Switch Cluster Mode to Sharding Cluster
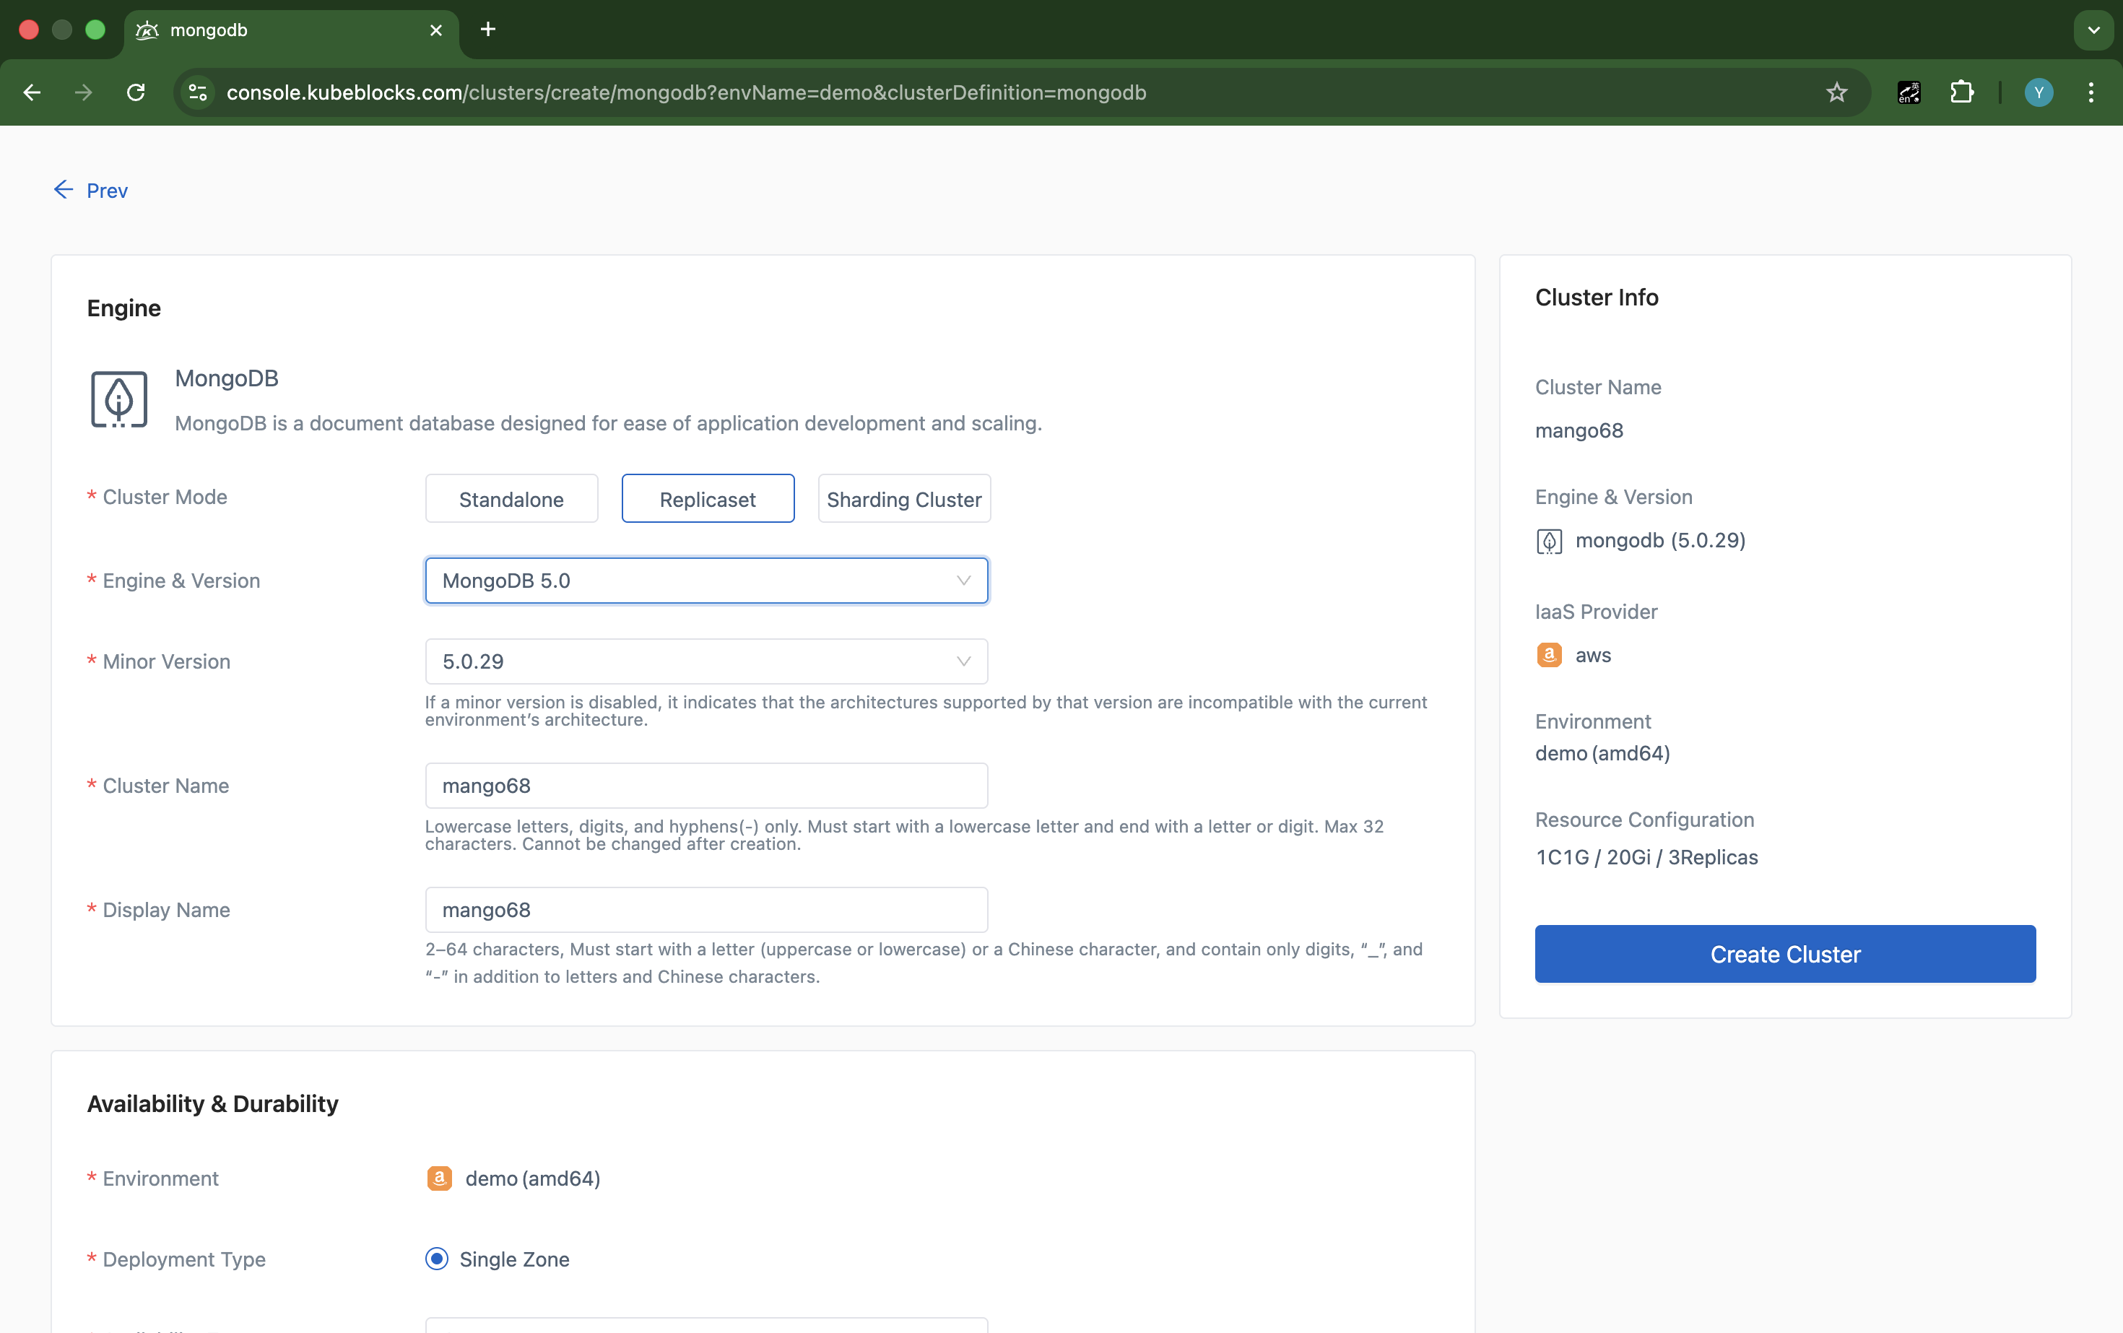This screenshot has height=1333, width=2123. click(x=903, y=498)
